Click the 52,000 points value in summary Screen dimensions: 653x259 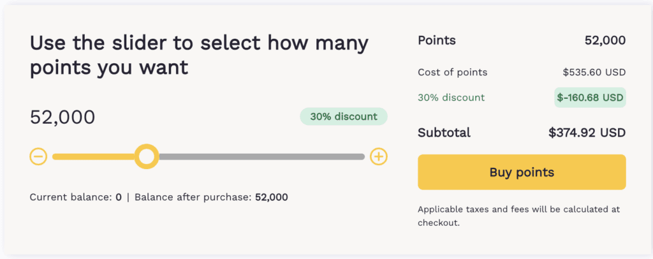coord(605,41)
